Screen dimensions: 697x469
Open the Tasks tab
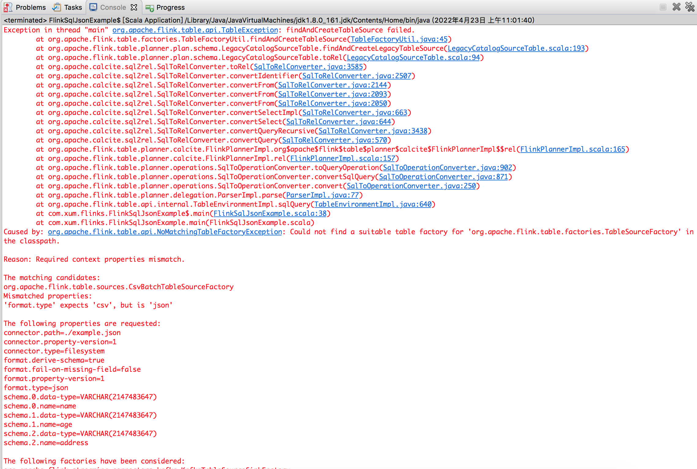point(73,7)
